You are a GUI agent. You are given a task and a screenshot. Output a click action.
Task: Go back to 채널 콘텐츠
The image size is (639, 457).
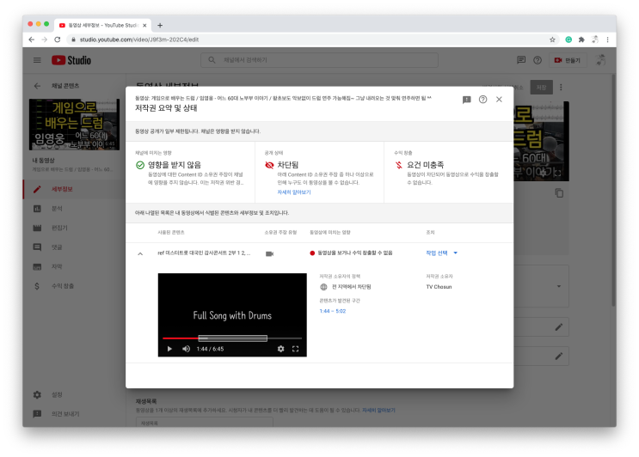[x=37, y=86]
